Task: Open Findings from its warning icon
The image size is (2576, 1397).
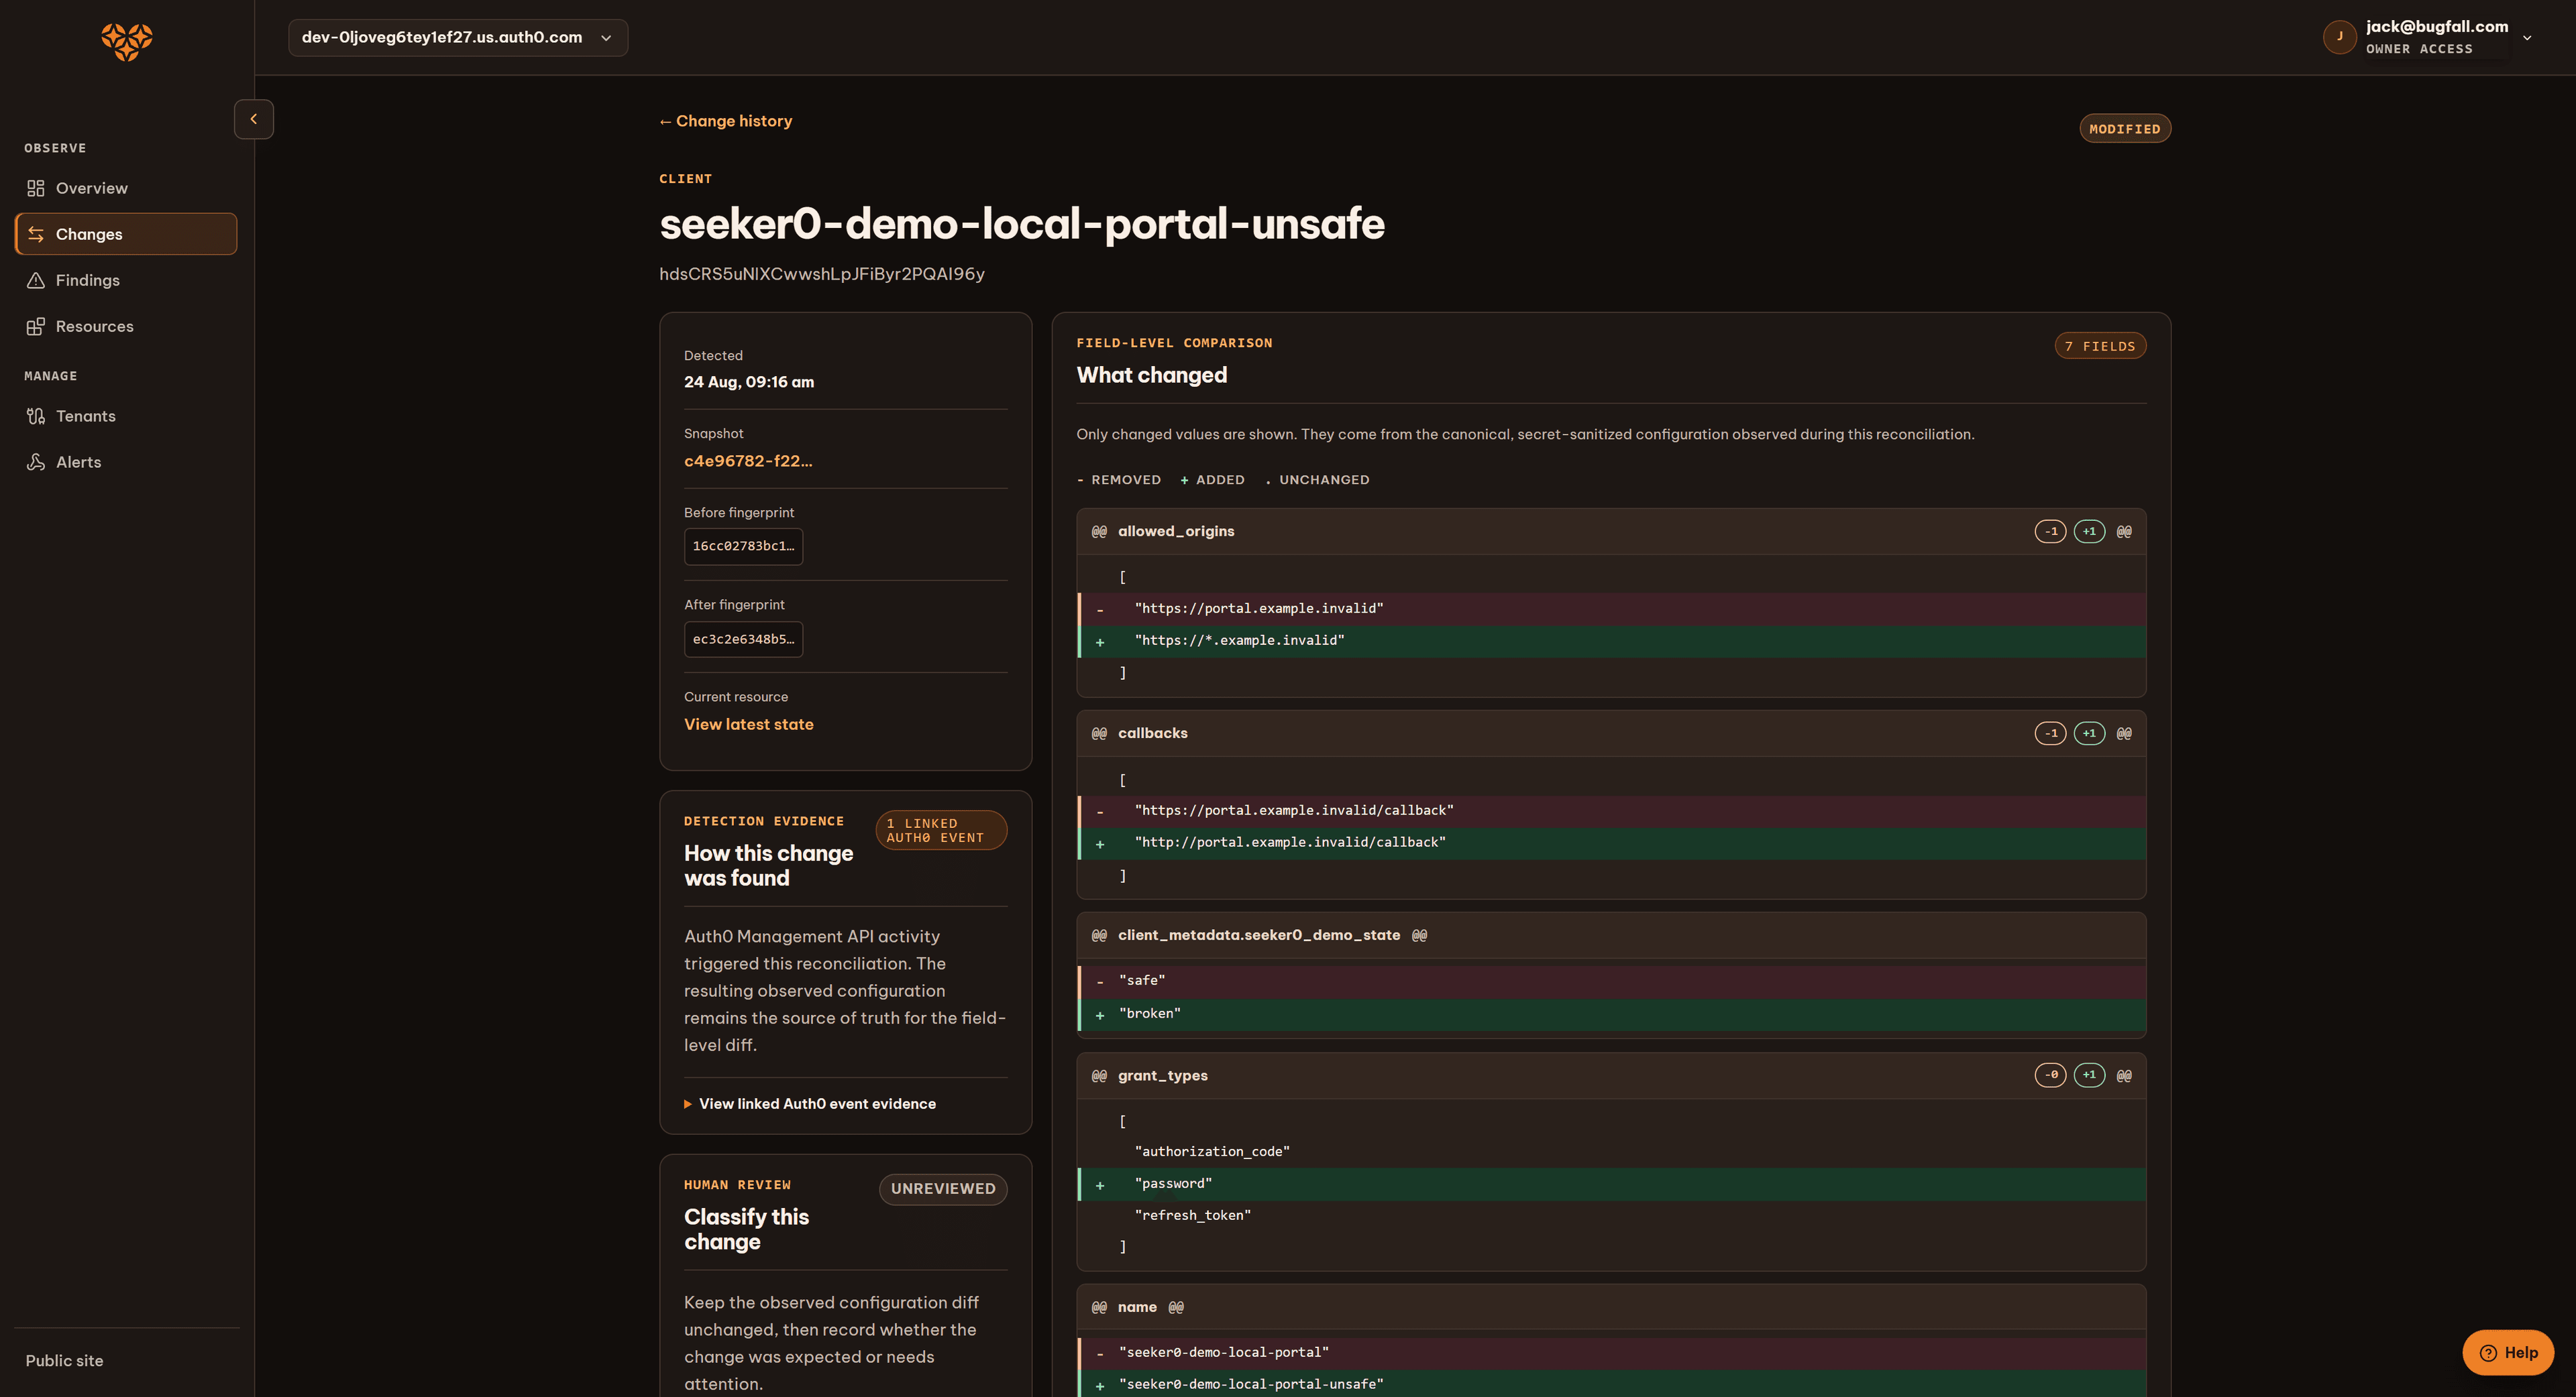Action: [36, 280]
